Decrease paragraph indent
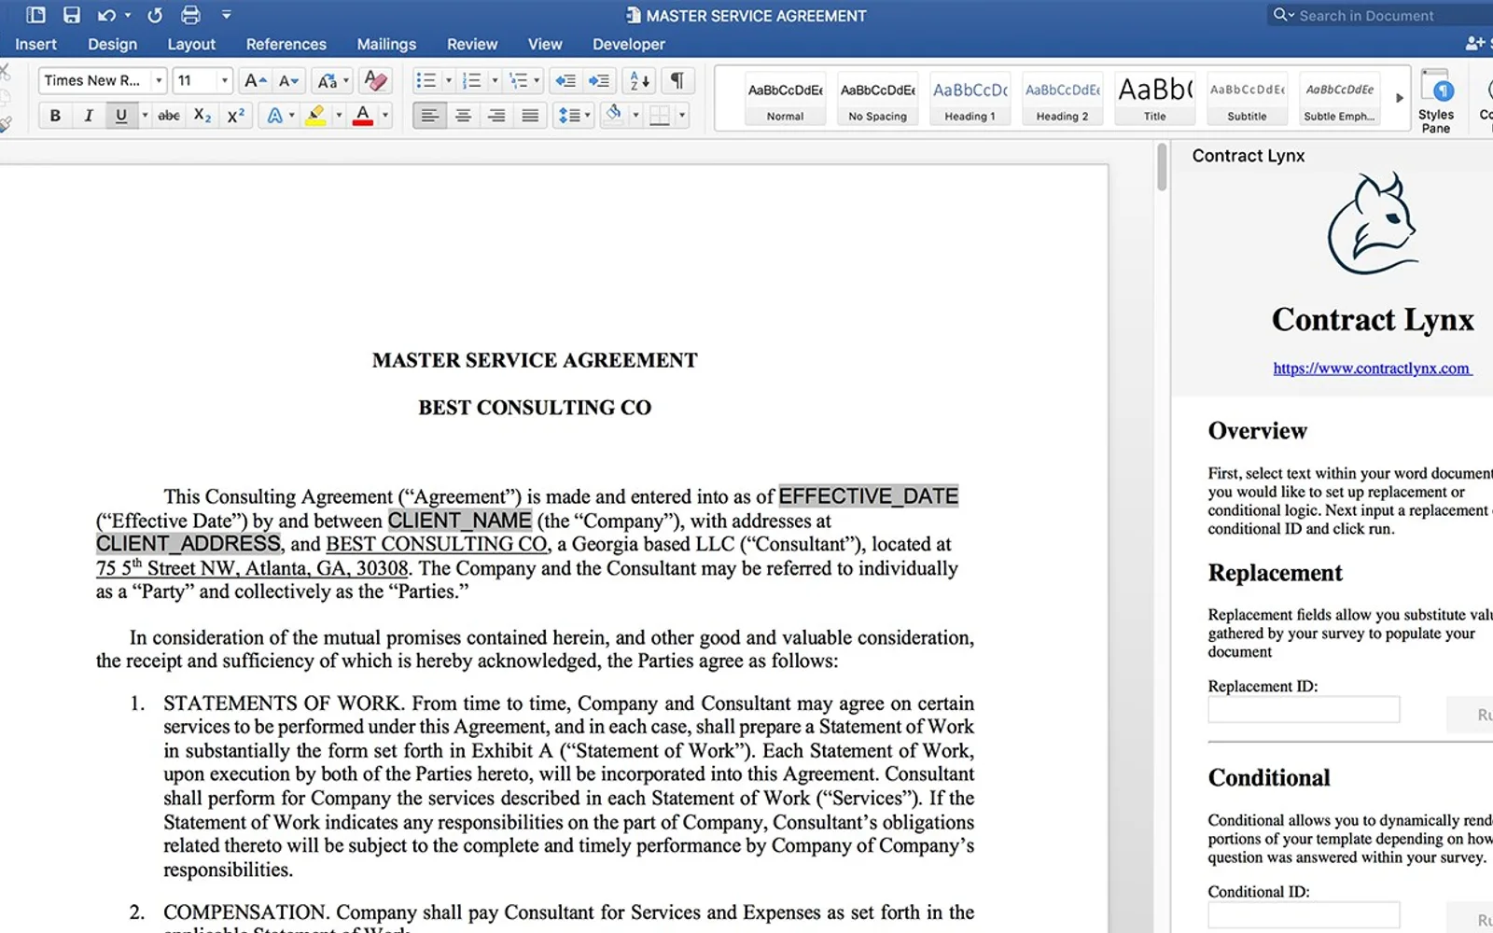 tap(565, 81)
